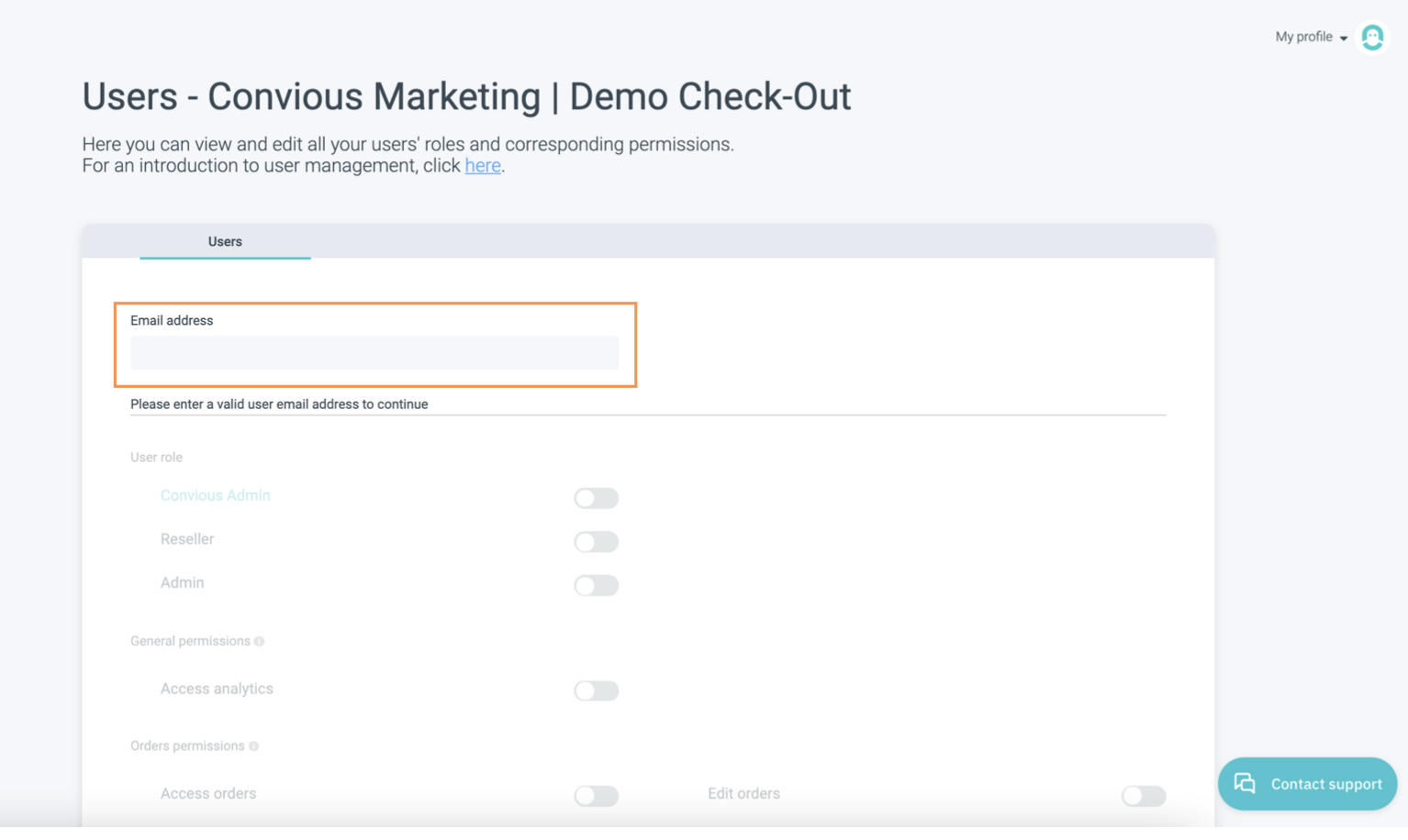Click the Reseller role label
Image resolution: width=1408 pixels, height=840 pixels.
(x=187, y=539)
